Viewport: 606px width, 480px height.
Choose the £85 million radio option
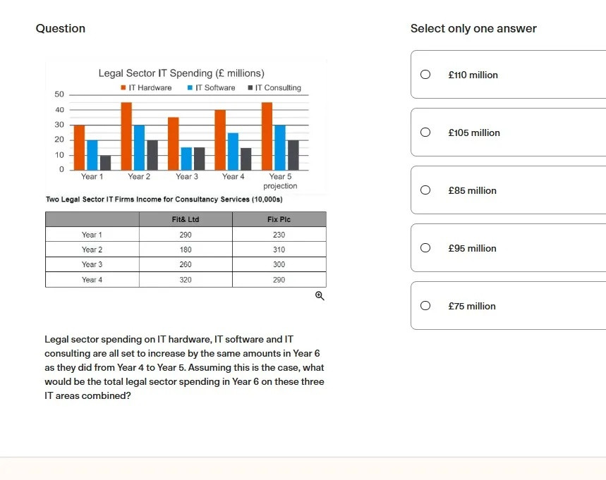(x=425, y=190)
